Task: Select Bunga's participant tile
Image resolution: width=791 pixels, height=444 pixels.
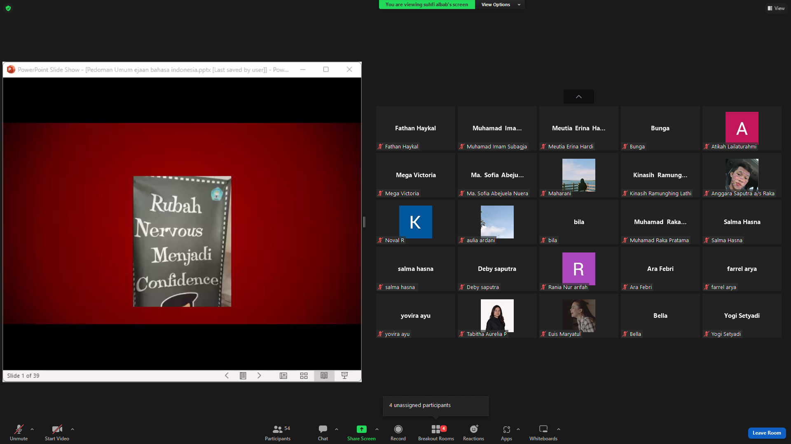Action: tap(660, 128)
